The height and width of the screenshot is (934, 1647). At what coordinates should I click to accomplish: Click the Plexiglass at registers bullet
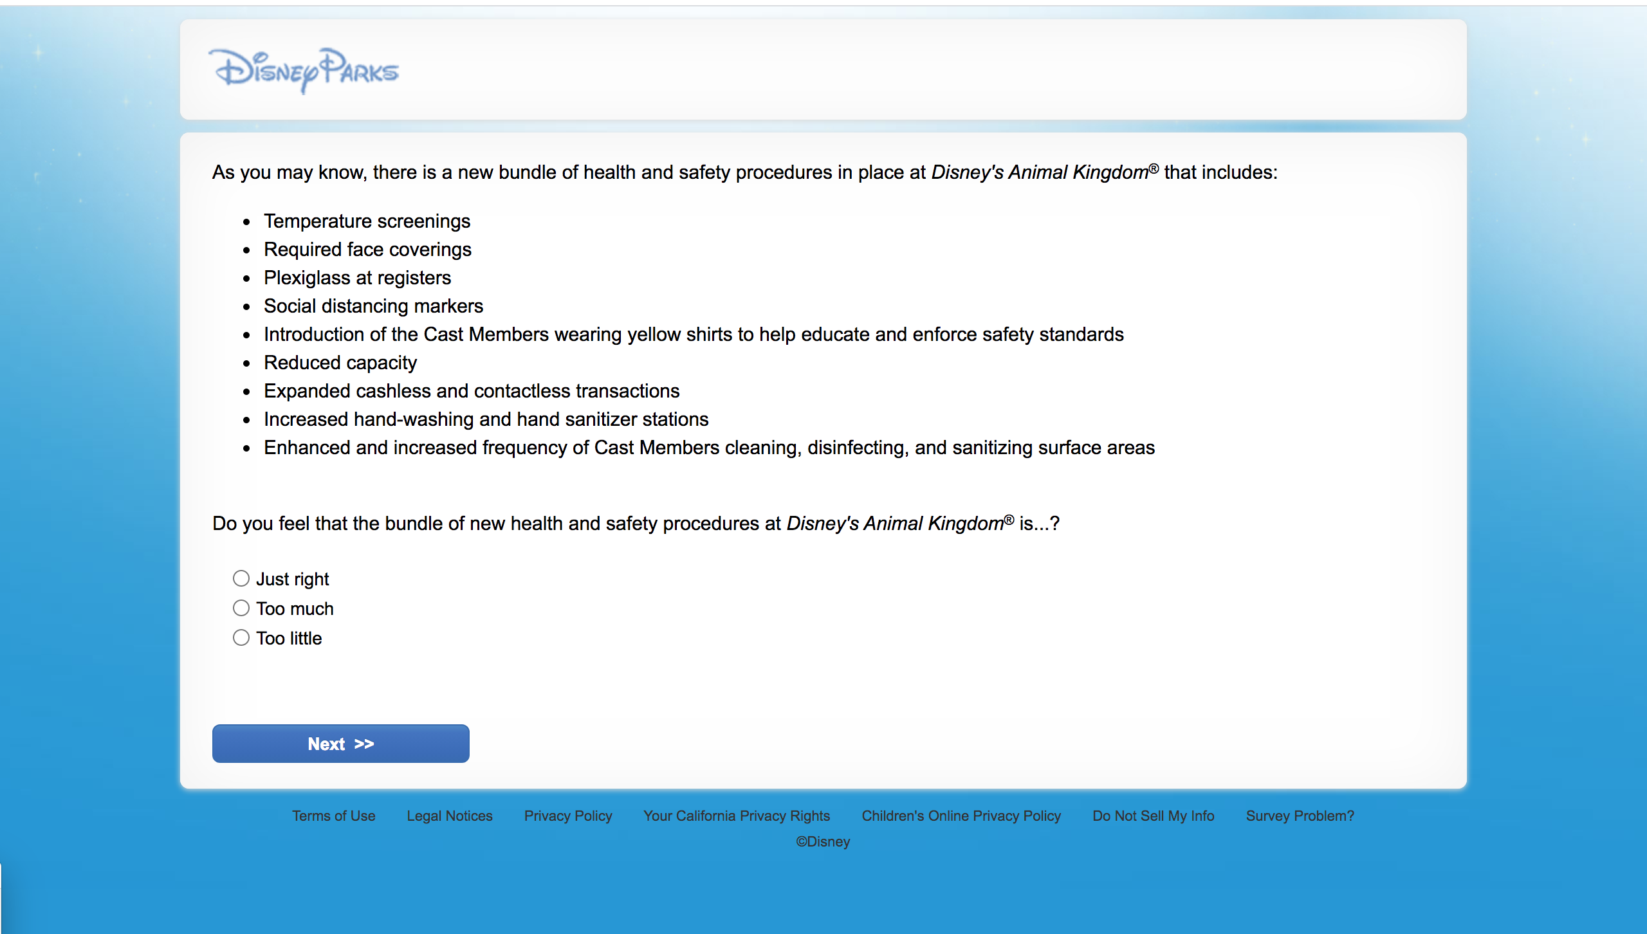pyautogui.click(x=357, y=278)
